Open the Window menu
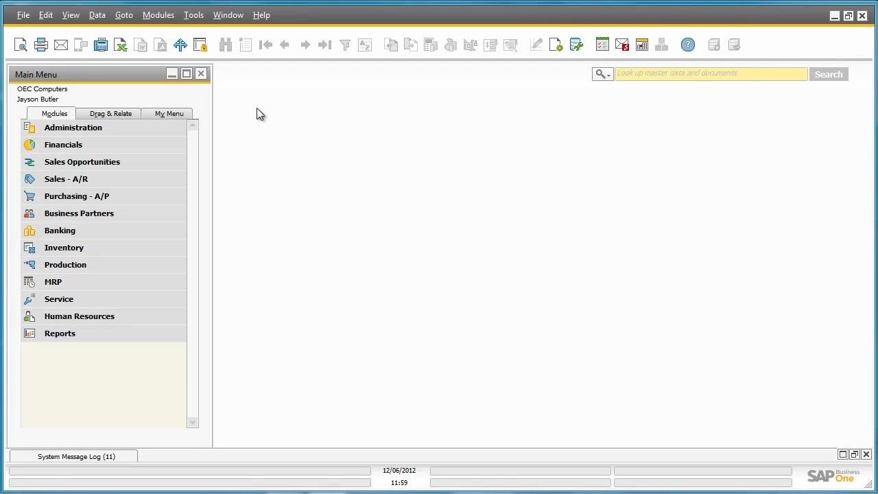Image resolution: width=878 pixels, height=494 pixels. coord(228,15)
